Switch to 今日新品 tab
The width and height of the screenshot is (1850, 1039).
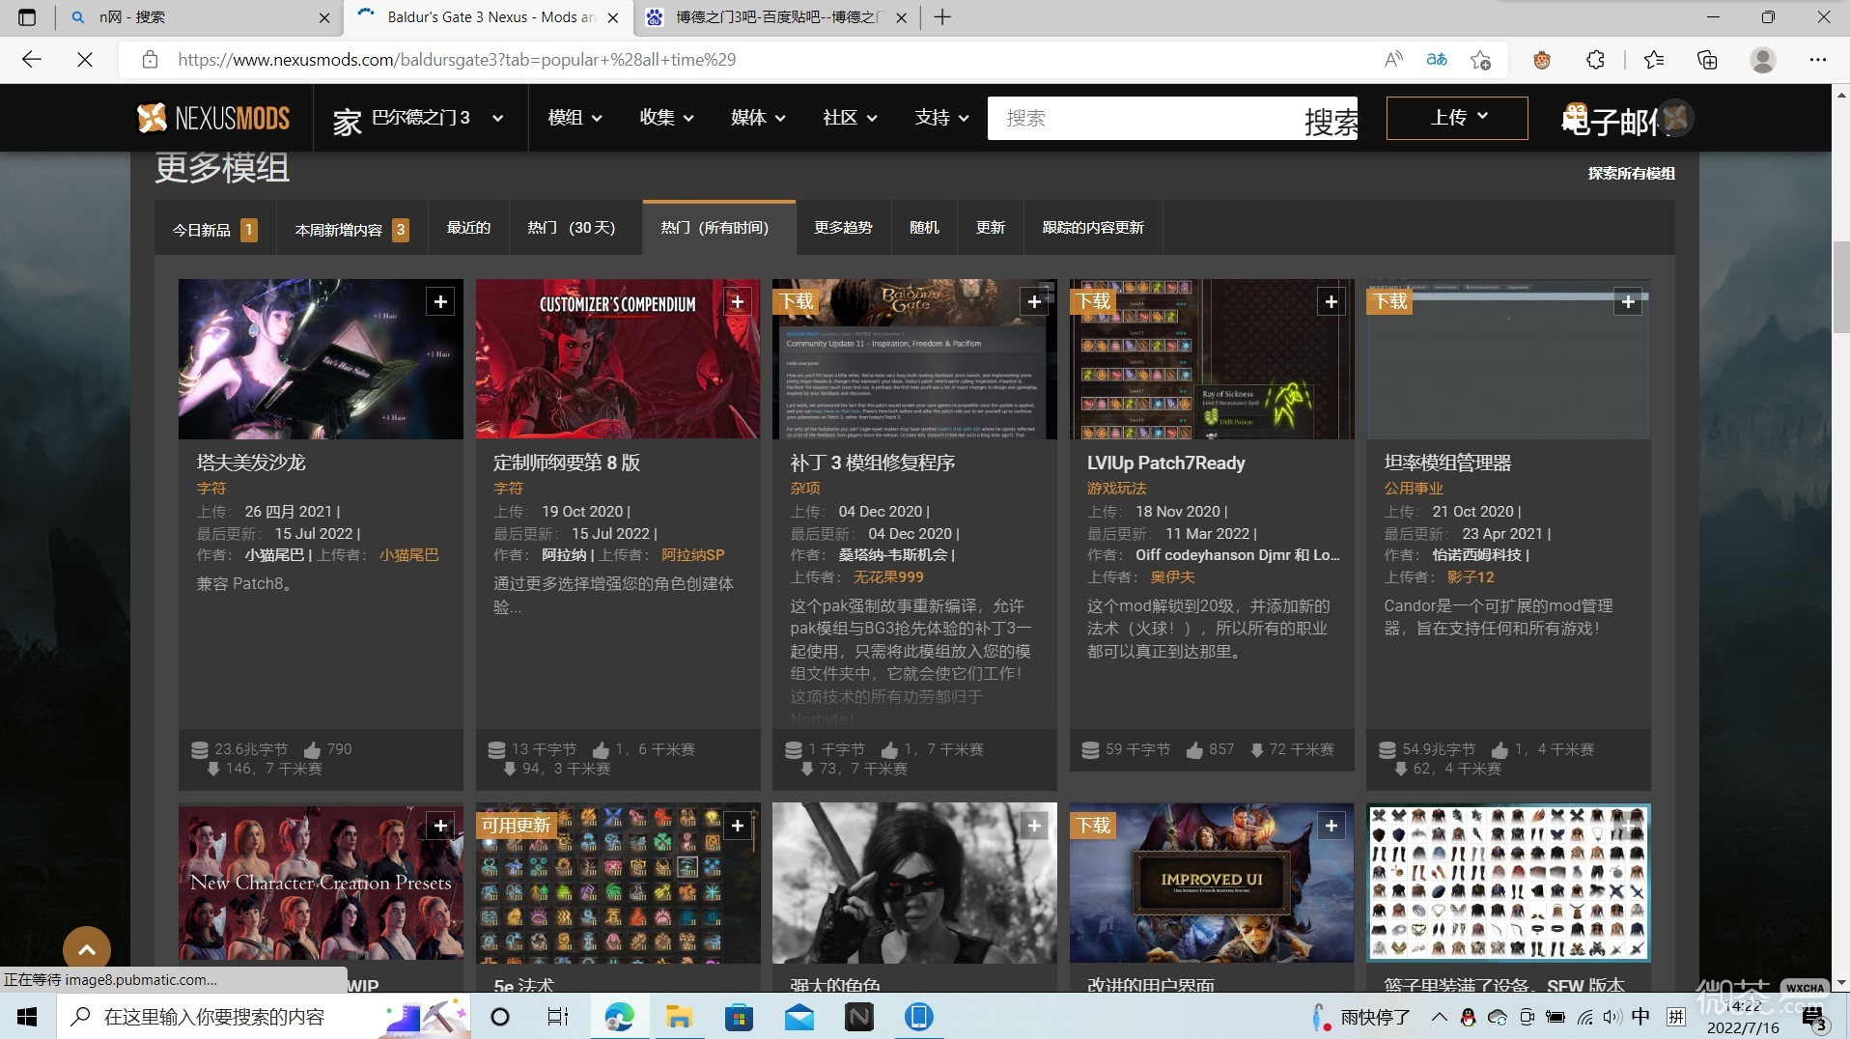215,229
